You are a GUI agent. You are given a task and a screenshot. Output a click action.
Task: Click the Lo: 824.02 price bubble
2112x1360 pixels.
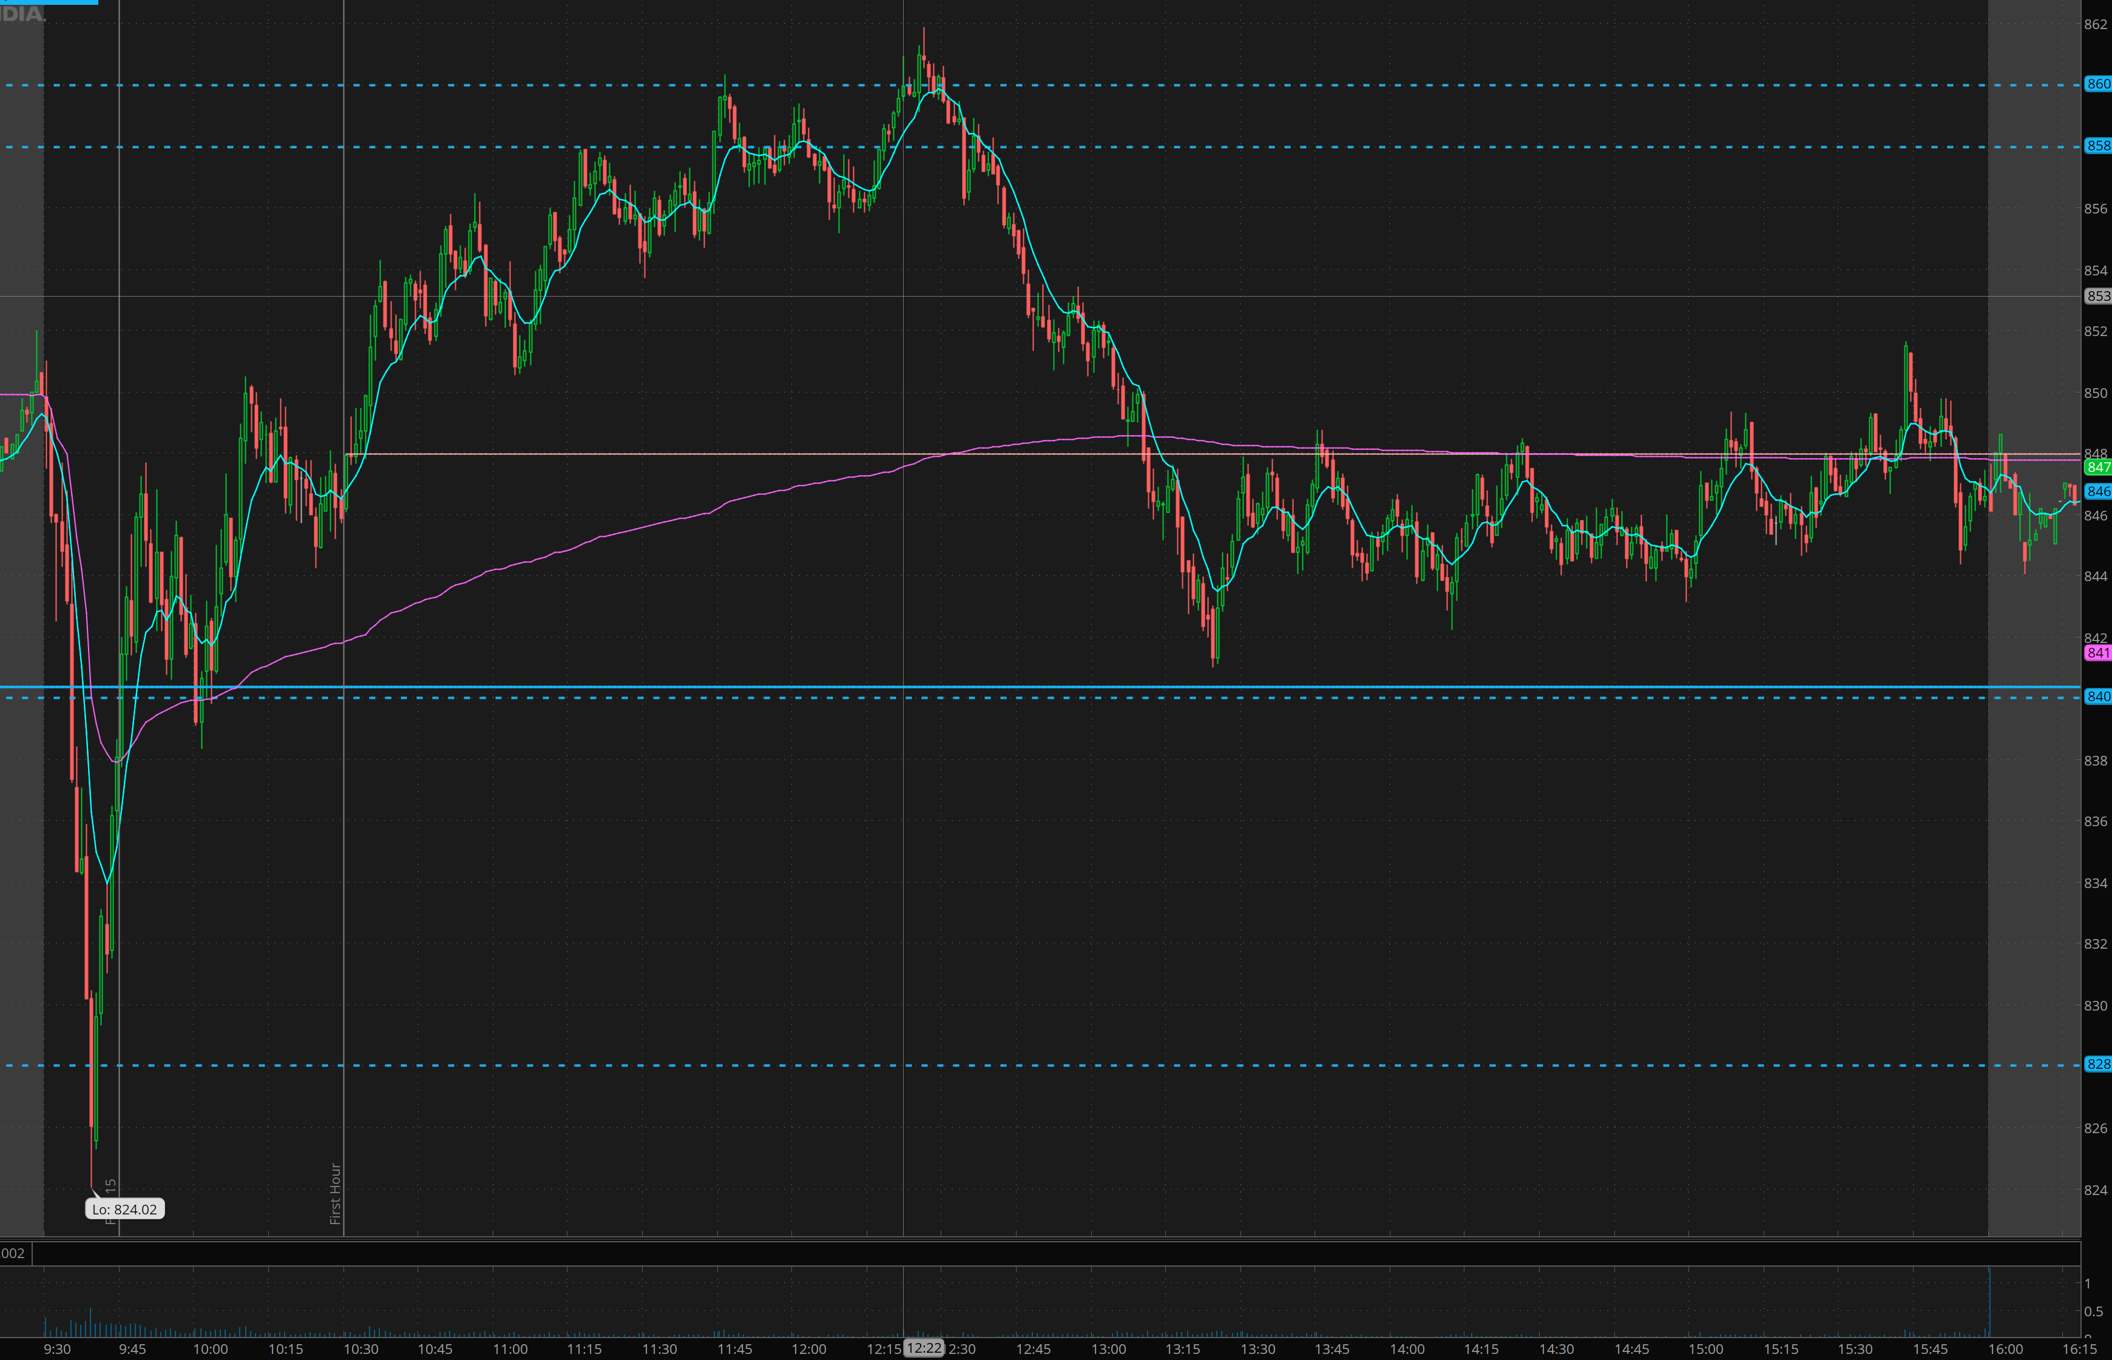124,1209
